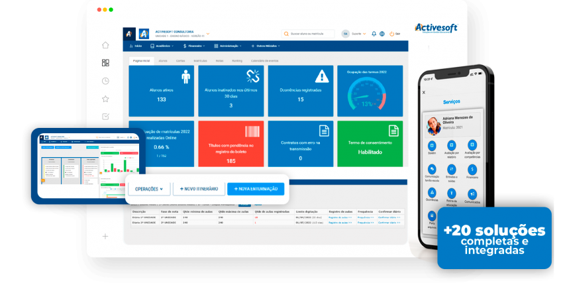The height and width of the screenshot is (285, 563).
Task: Tap the Ocorrências icon on phone
Action: click(432, 193)
